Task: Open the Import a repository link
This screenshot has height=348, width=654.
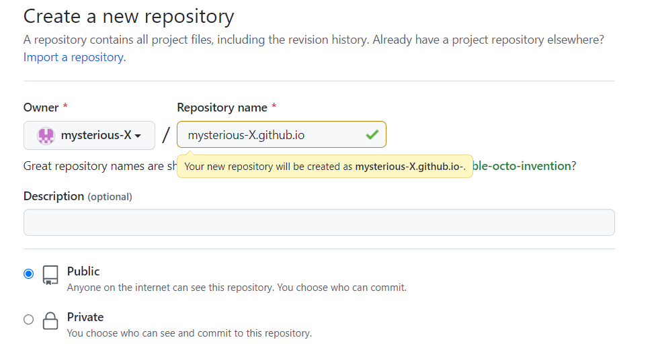Action: (x=74, y=57)
